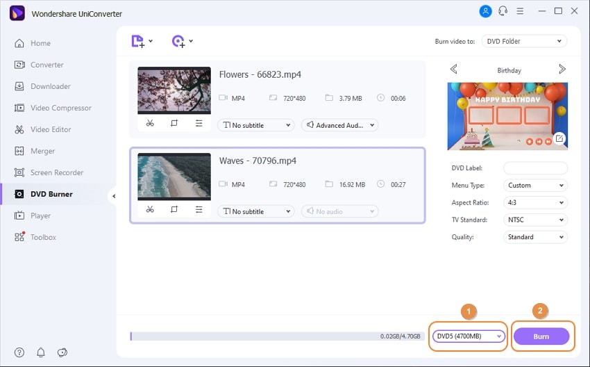Viewport: 590px width, 367px height.
Task: Open effect settings for the Flowers video
Action: (x=199, y=123)
